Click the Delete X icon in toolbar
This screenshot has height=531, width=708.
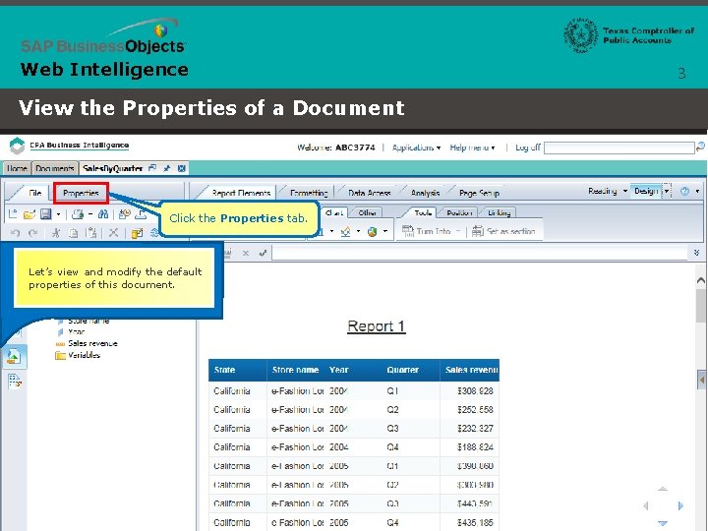pos(113,232)
